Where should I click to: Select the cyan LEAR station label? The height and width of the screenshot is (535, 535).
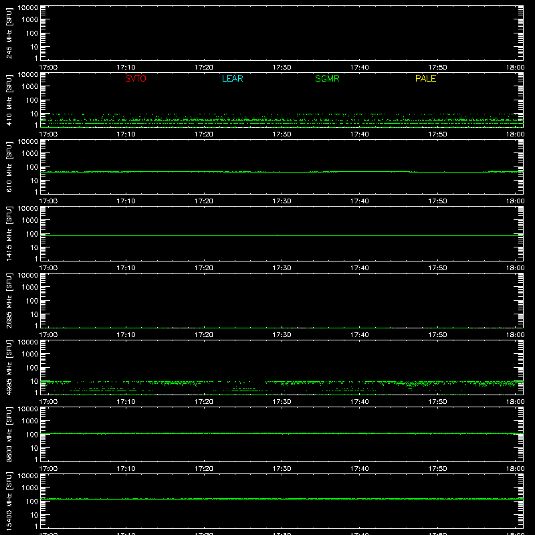coord(232,78)
